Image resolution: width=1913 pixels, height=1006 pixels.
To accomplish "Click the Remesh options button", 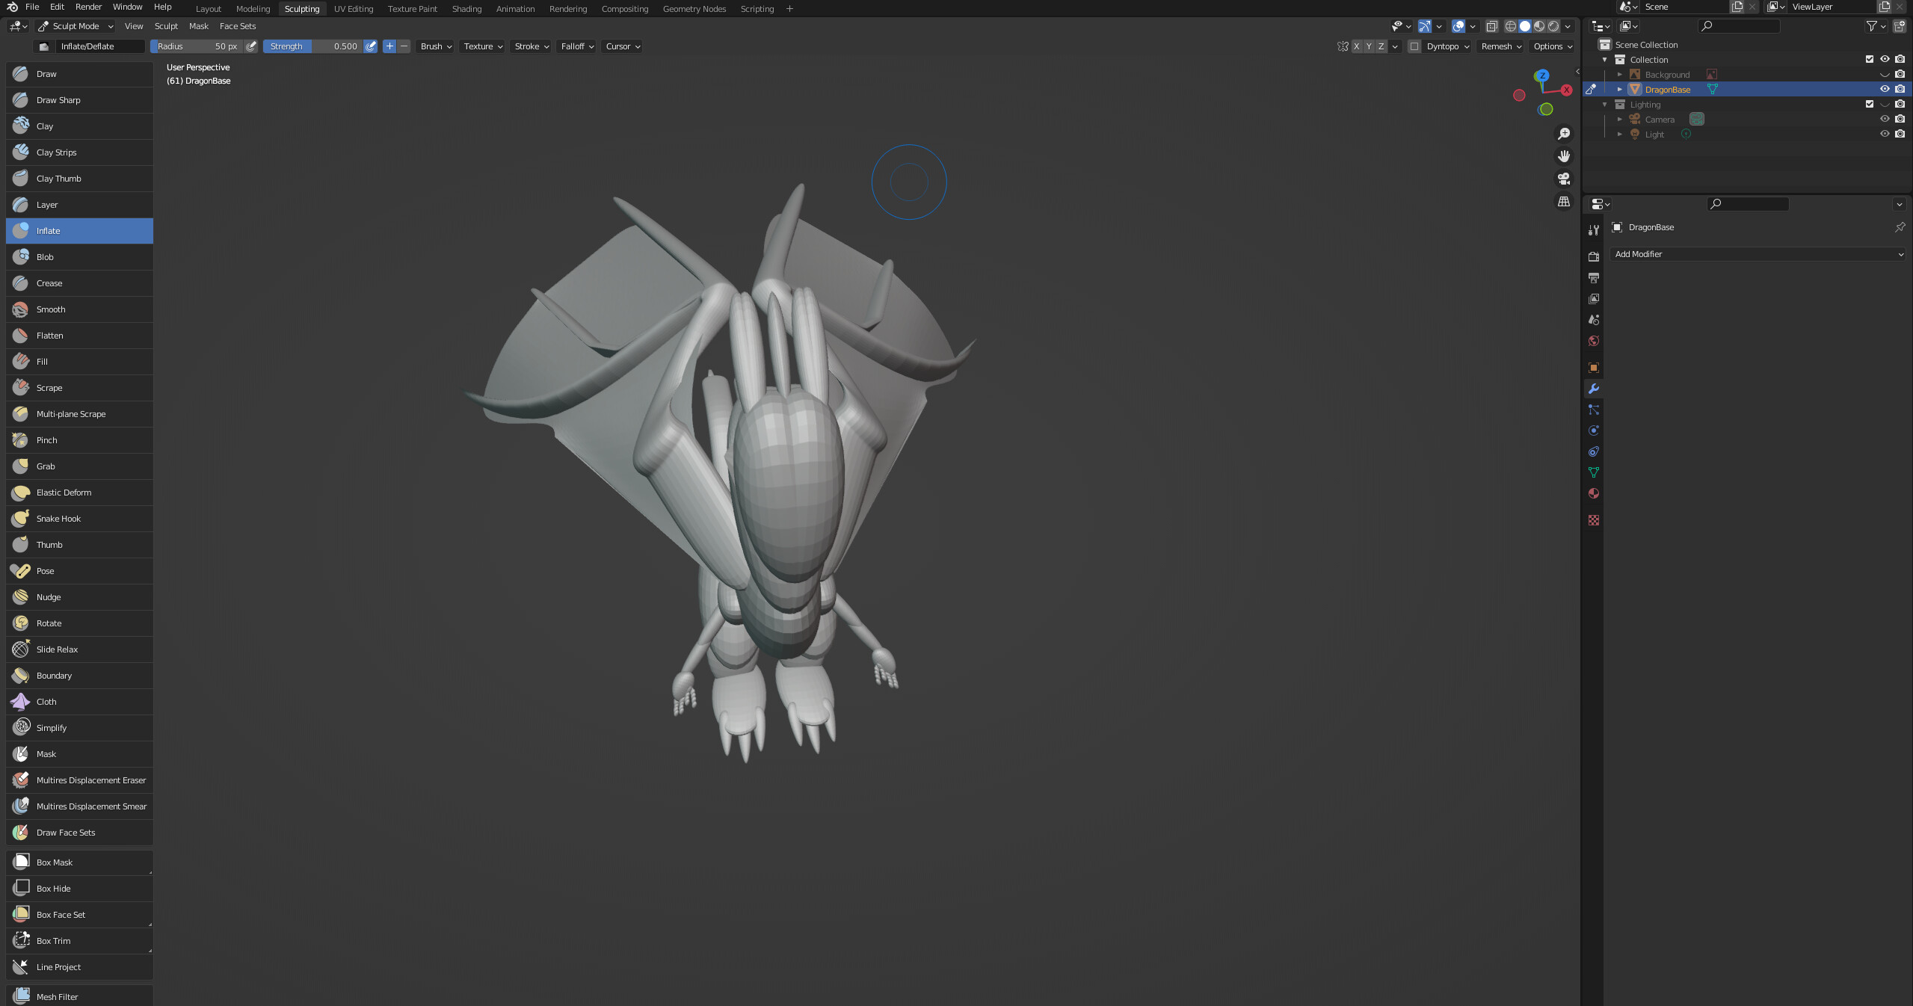I will tap(1498, 47).
